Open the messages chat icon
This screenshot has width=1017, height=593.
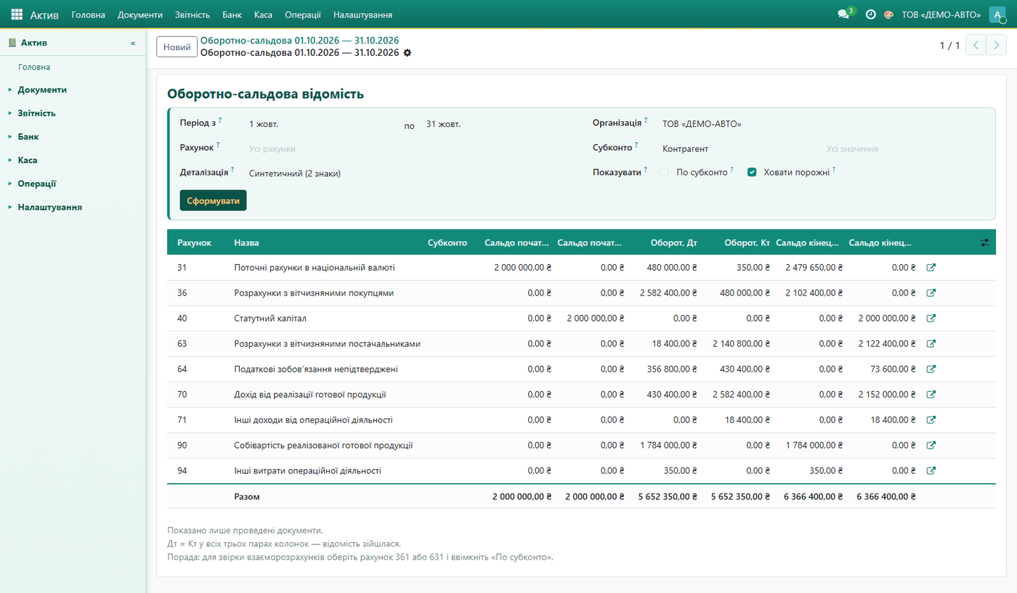[x=843, y=15]
